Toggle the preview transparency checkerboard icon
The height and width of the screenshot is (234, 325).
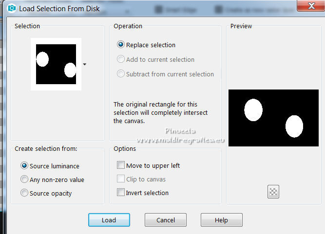point(273,192)
